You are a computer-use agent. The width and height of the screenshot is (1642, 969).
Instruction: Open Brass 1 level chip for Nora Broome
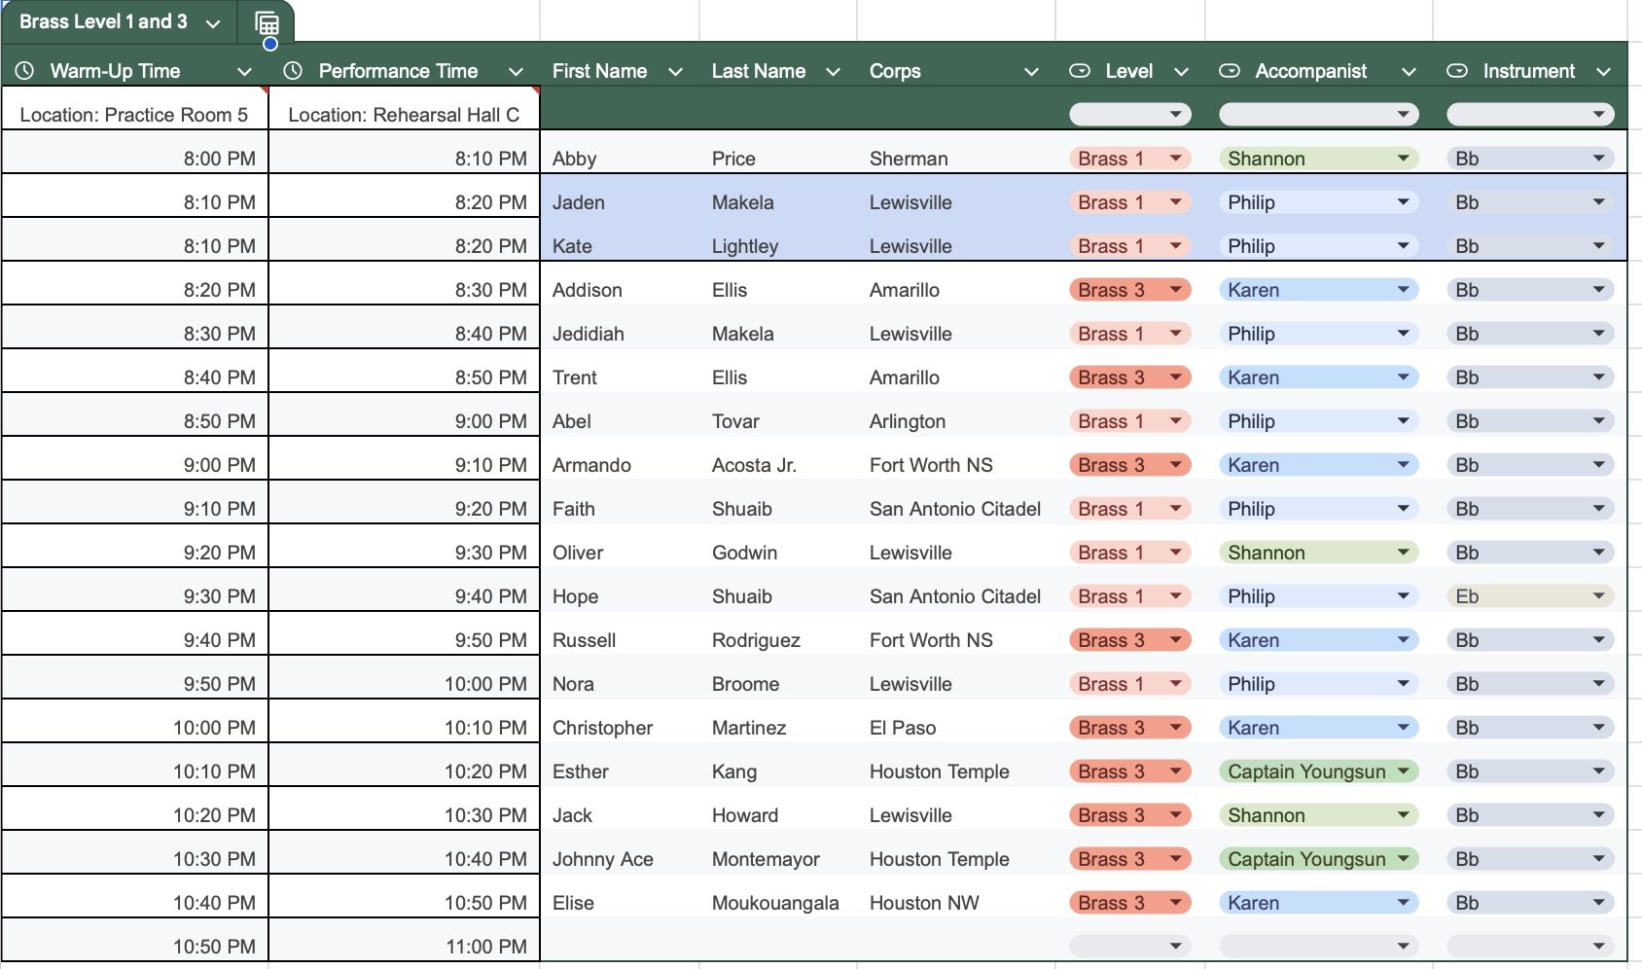click(1130, 684)
